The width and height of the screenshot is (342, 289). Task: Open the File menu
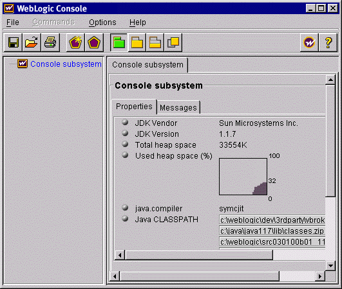coord(13,22)
